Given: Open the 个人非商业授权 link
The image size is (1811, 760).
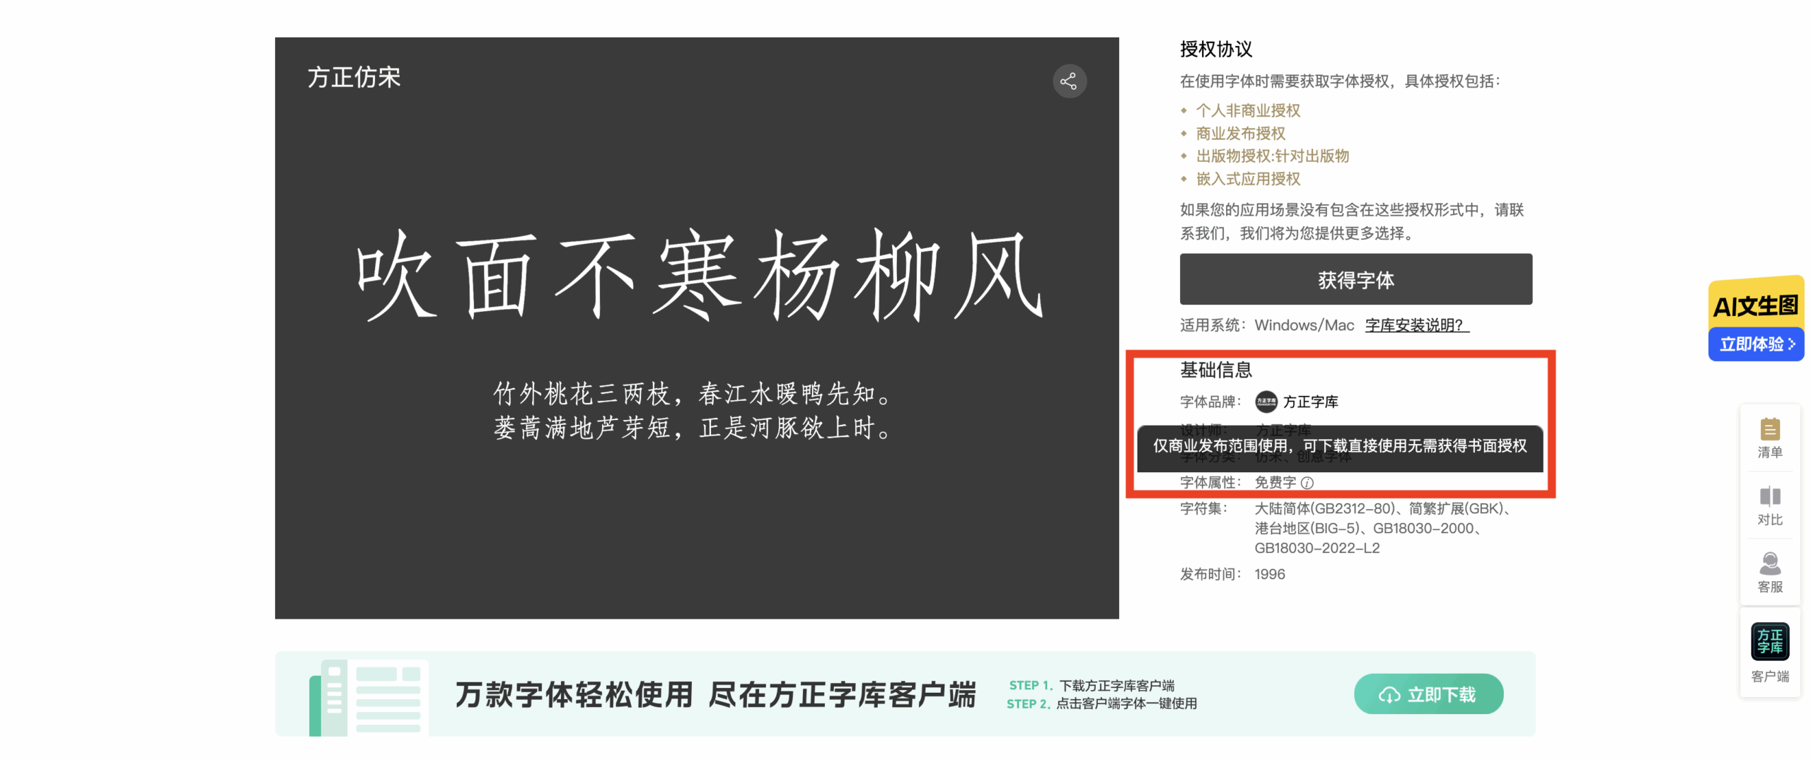Looking at the screenshot, I should (1248, 110).
